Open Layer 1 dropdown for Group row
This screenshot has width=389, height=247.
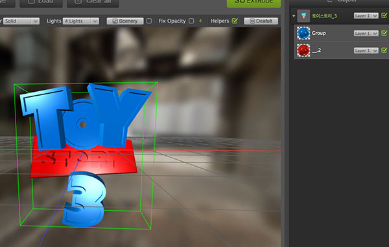(x=366, y=33)
